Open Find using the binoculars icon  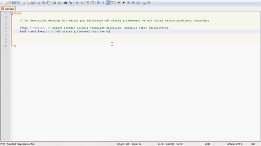[x=65, y=3]
